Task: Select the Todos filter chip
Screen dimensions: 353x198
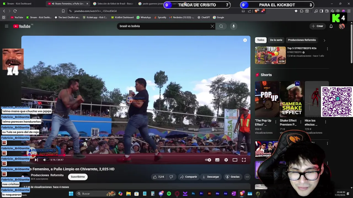Action: click(261, 40)
